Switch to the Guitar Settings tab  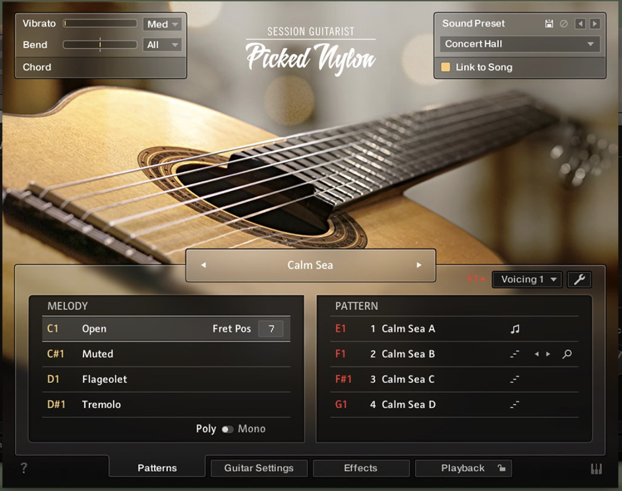point(258,467)
